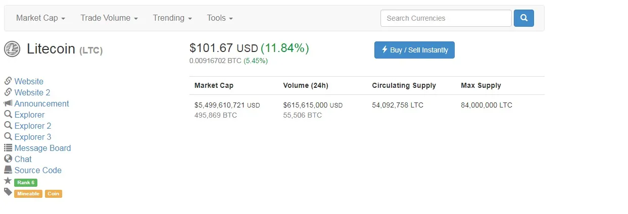Image resolution: width=628 pixels, height=214 pixels.
Task: Click the Litecoin logo icon
Action: (12, 49)
